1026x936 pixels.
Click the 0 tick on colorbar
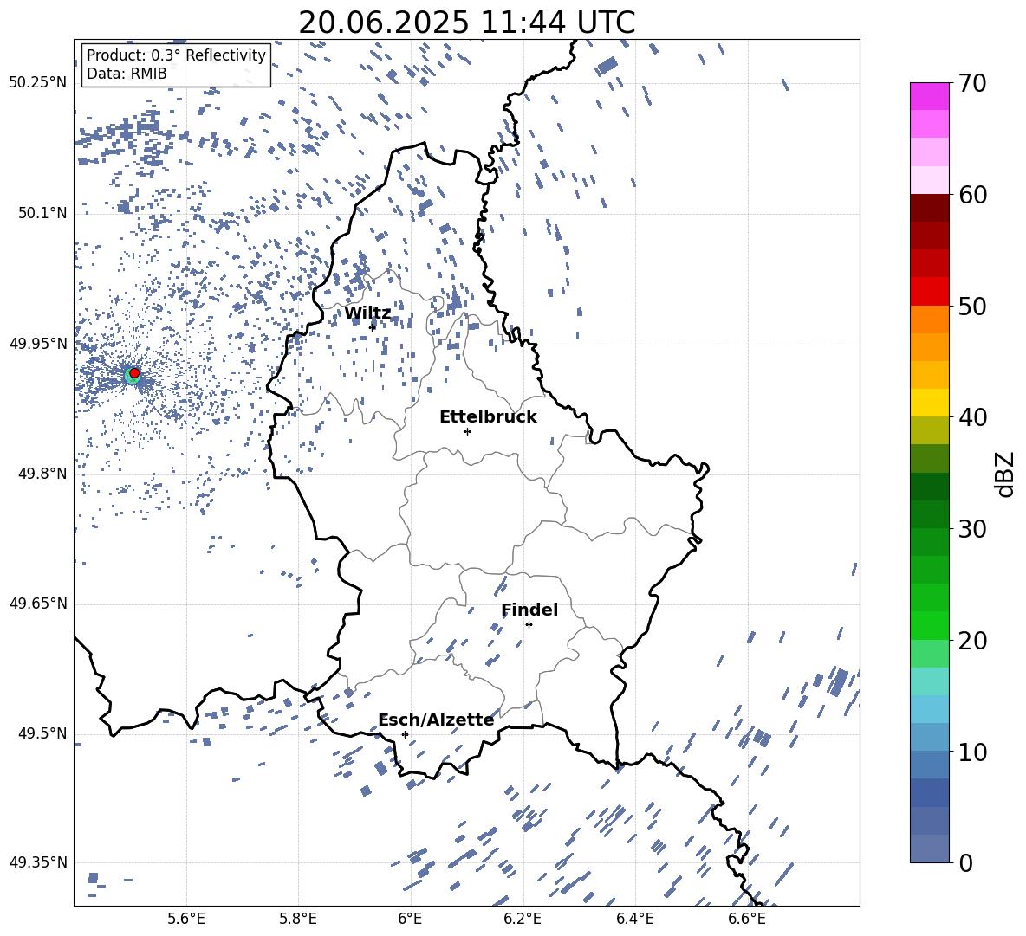pos(965,862)
